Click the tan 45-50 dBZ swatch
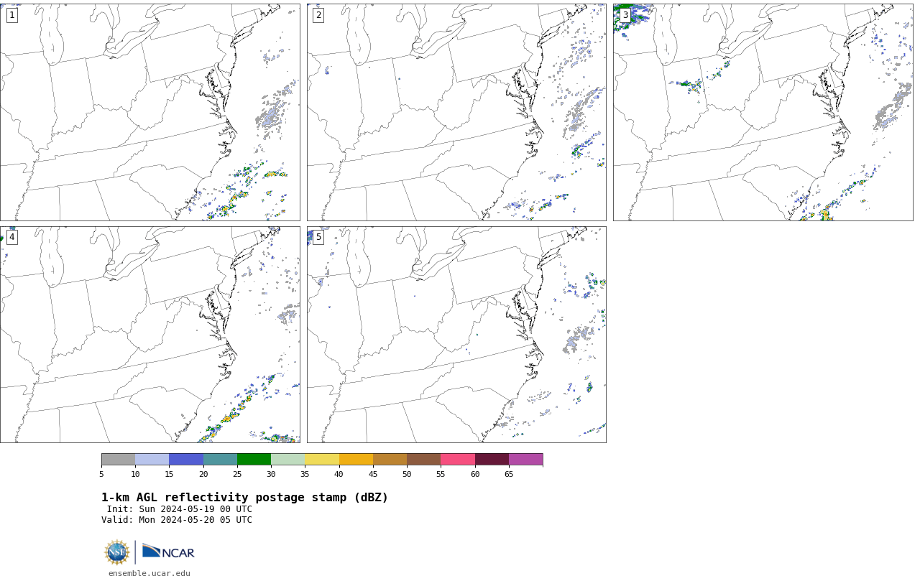This screenshot has height=581, width=920. coord(390,460)
